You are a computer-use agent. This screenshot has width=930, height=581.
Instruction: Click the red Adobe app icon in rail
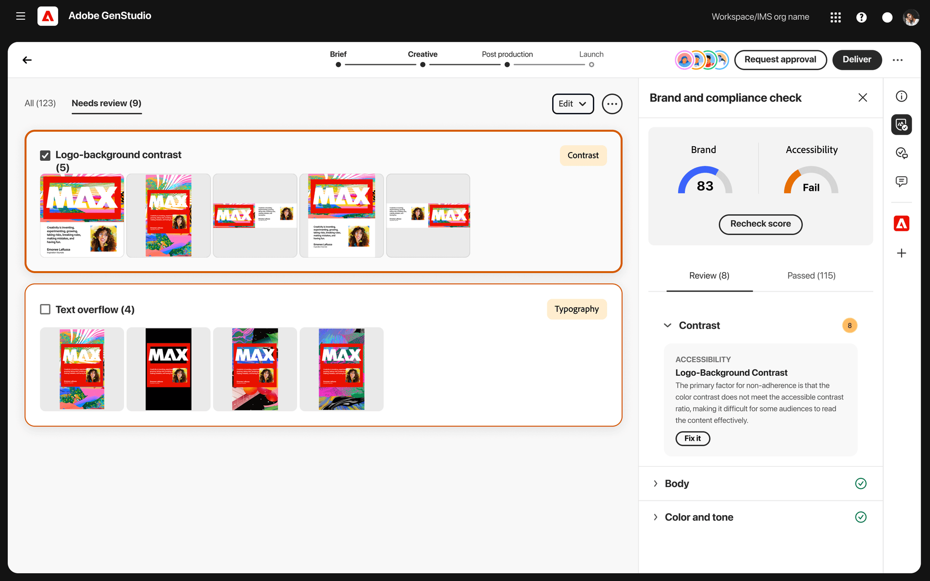(x=901, y=224)
